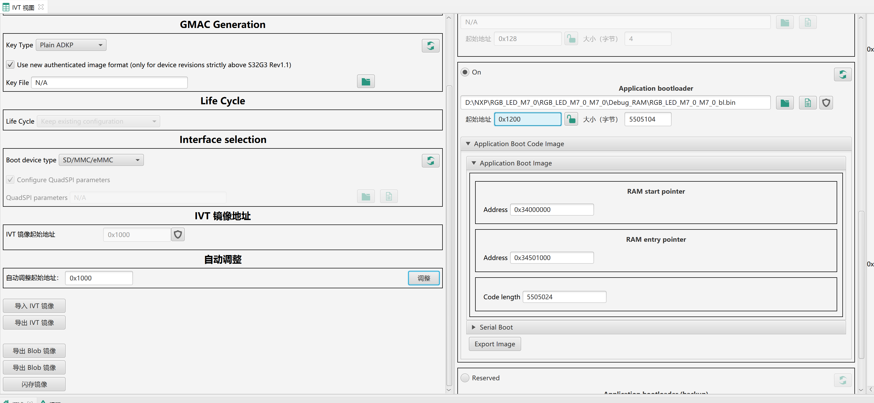Click the GMAC Generation refresh icon
Viewport: 874px width, 403px height.
coord(430,46)
